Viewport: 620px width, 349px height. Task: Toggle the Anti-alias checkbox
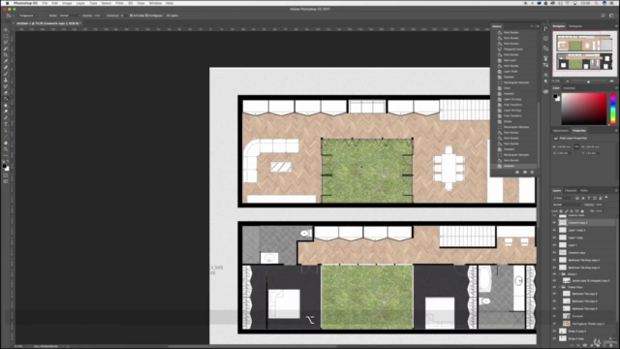pos(132,16)
